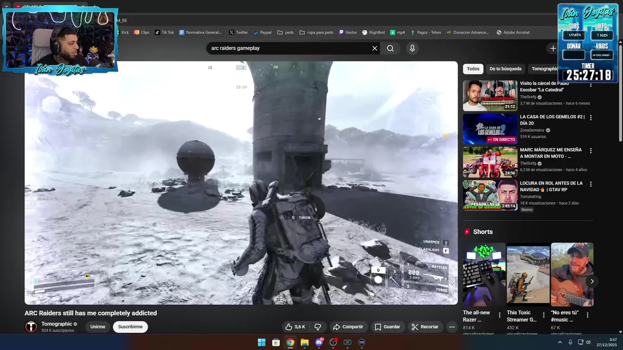Select the Tomographic filter chip
The height and width of the screenshot is (350, 623).
point(544,69)
